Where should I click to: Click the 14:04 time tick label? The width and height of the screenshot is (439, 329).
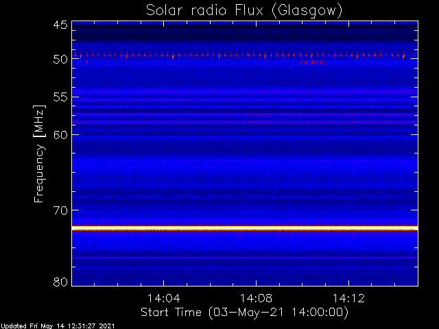[163, 298]
